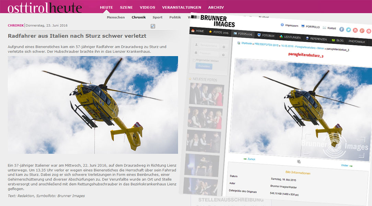The height and width of the screenshot is (206, 372).
Task: Open the HEUTE menu item
Action: 106,7
